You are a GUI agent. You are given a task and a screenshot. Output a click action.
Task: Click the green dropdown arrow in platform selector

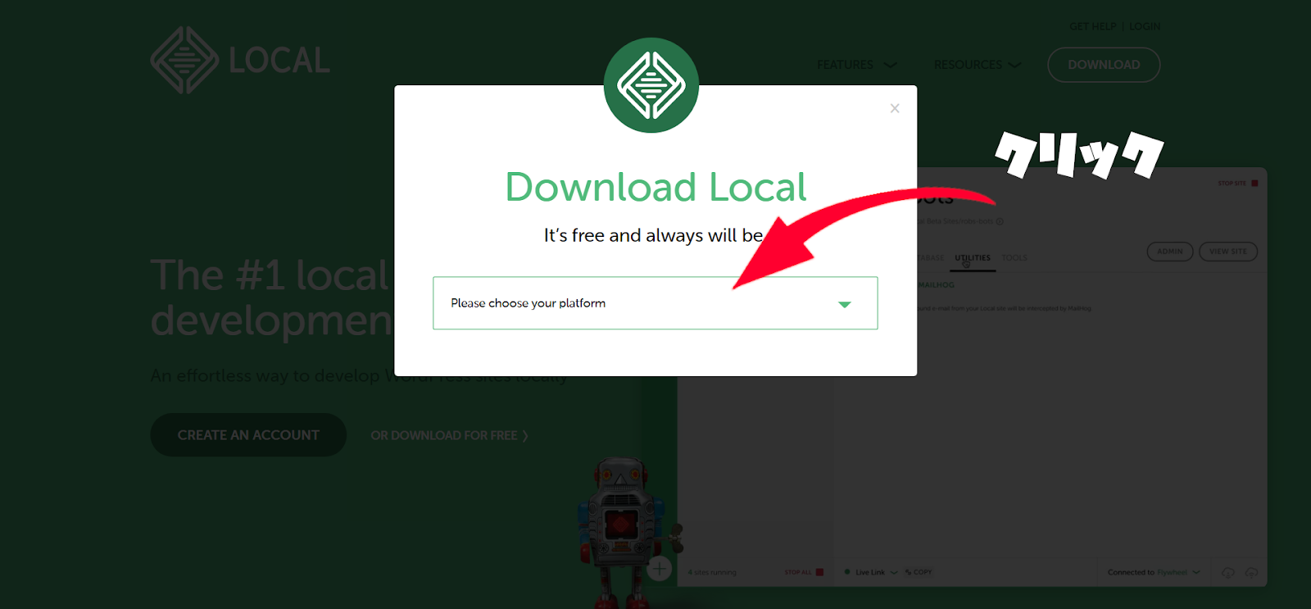pos(845,304)
